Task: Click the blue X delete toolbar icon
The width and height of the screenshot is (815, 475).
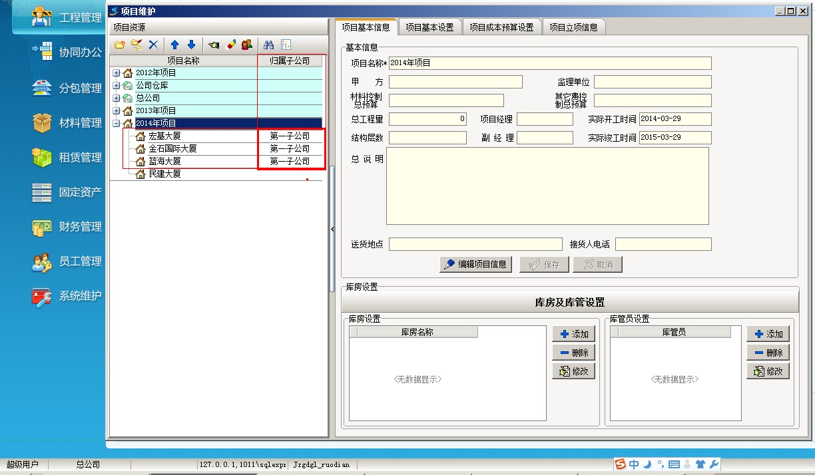Action: [153, 45]
